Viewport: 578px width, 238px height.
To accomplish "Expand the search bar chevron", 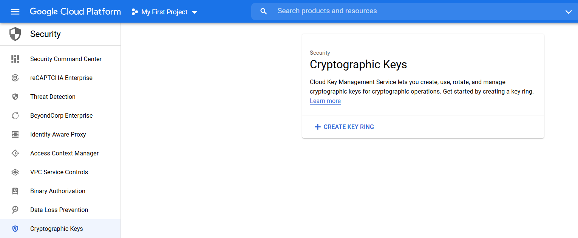I will click(569, 12).
